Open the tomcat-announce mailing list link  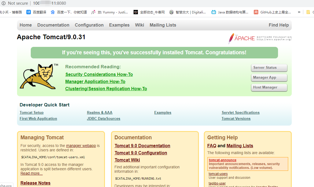[223, 160]
